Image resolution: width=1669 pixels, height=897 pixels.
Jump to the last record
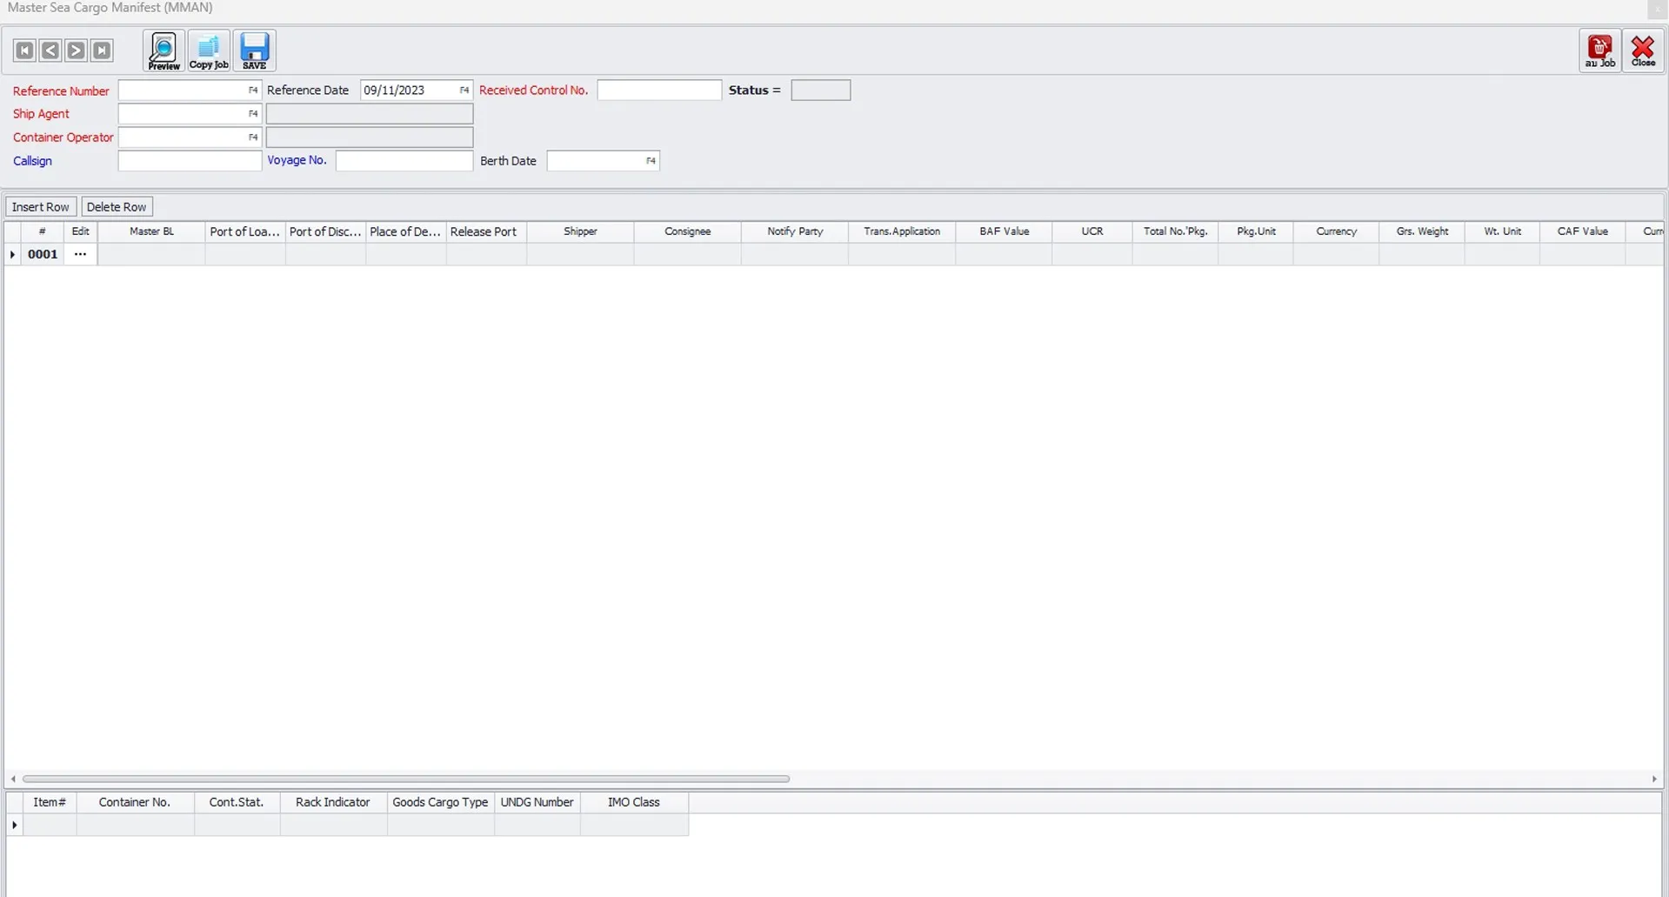pos(102,50)
